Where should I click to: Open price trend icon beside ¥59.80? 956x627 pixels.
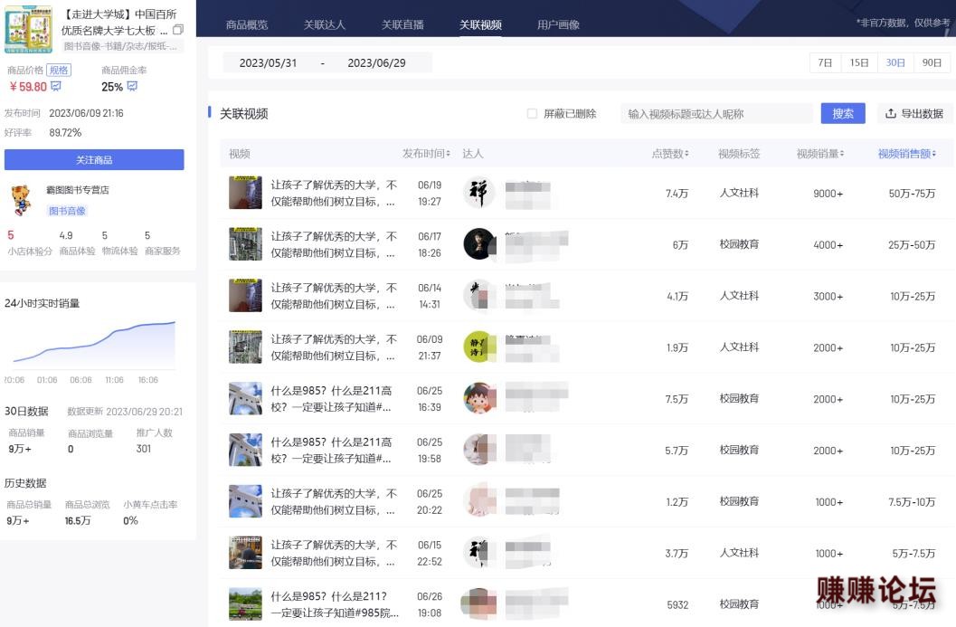[56, 86]
